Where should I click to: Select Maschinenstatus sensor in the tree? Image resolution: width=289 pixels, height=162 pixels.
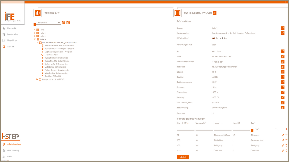point(52,55)
